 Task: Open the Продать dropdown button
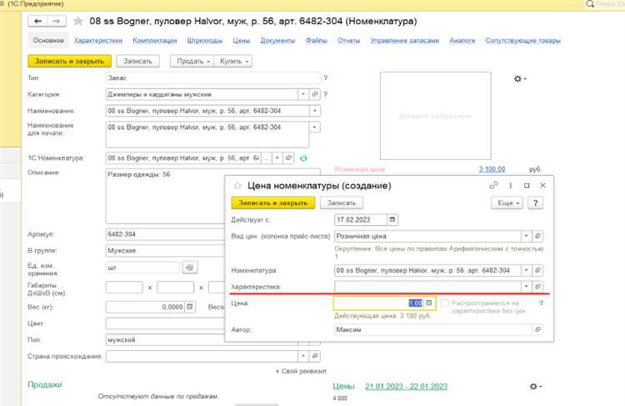(x=191, y=61)
